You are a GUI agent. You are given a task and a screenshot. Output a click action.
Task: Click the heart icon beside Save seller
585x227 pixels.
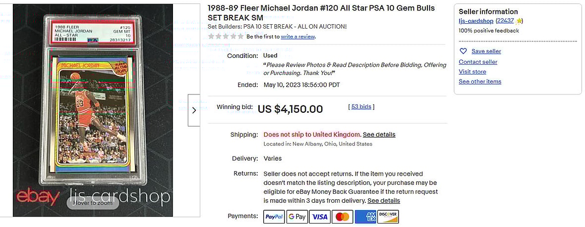463,51
